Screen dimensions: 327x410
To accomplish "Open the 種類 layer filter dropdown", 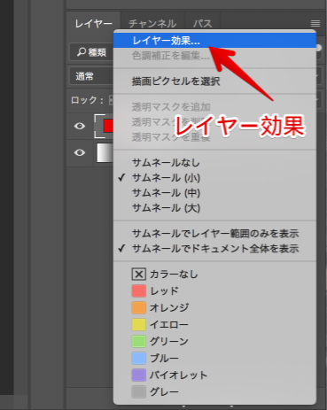I will click(91, 52).
